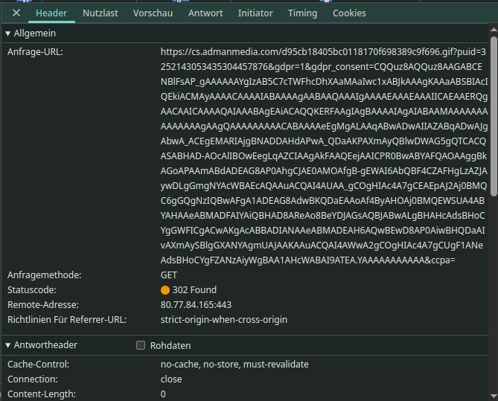The image size is (498, 401).
Task: Switch to the Header tab
Action: [51, 13]
